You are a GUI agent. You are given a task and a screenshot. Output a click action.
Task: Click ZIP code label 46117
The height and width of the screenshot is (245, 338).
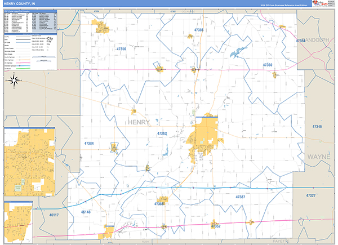[54, 215]
